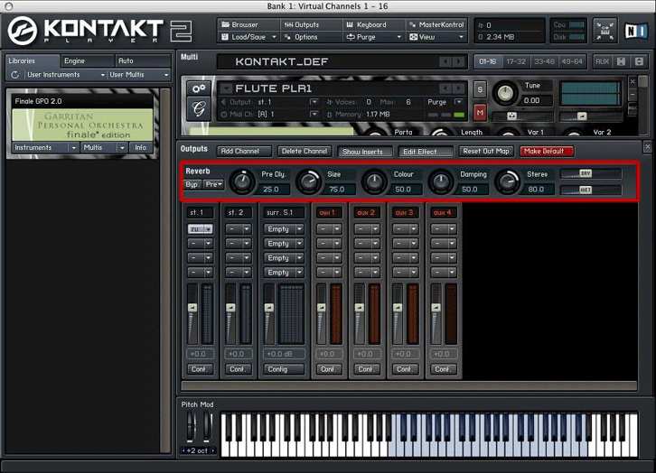Open the Purge dropdown in top toolbar
656x473 pixels.
click(371, 37)
